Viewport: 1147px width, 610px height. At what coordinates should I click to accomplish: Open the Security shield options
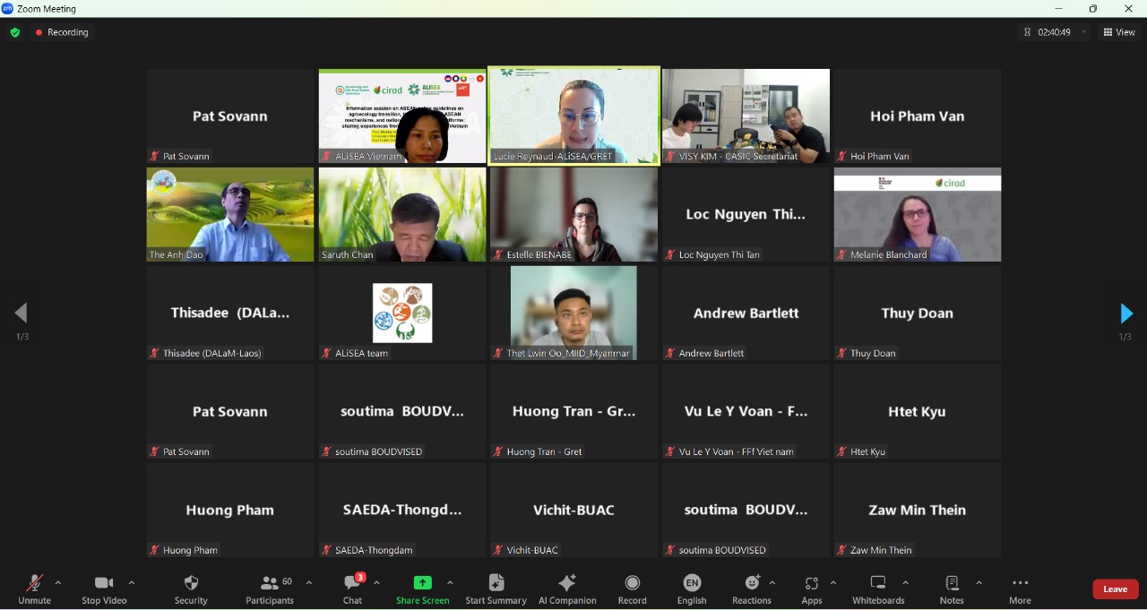click(191, 589)
